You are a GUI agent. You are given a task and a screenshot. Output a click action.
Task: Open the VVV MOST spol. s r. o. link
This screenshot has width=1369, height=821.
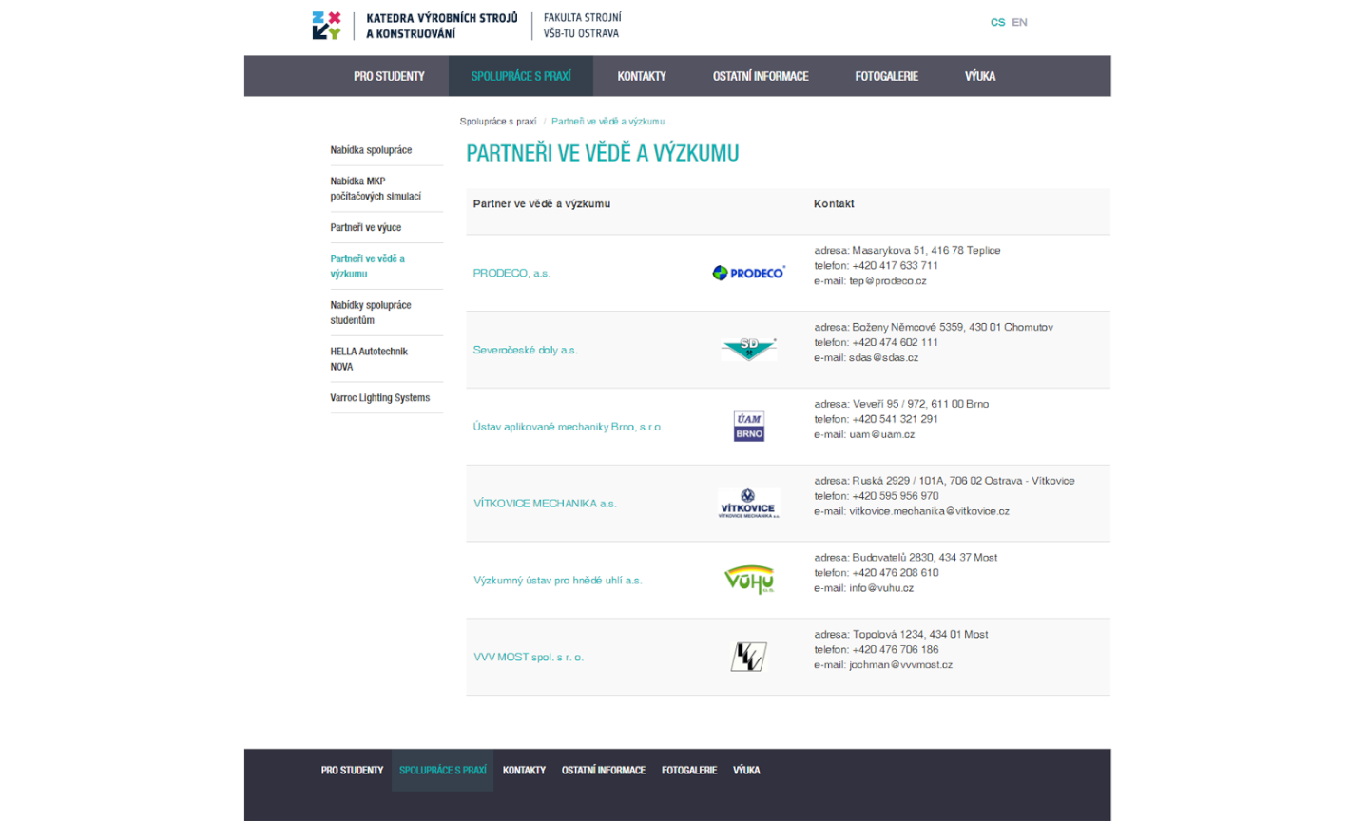coord(529,657)
